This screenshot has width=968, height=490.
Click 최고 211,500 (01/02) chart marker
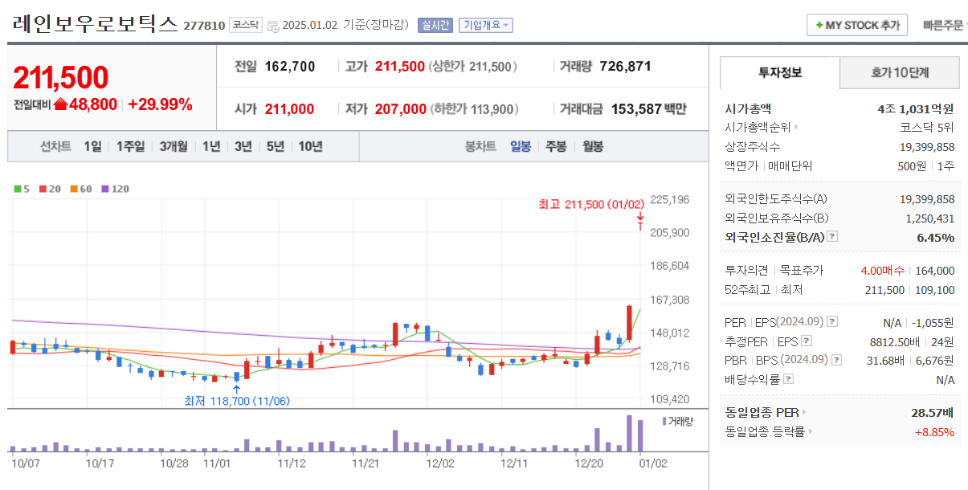(x=591, y=205)
